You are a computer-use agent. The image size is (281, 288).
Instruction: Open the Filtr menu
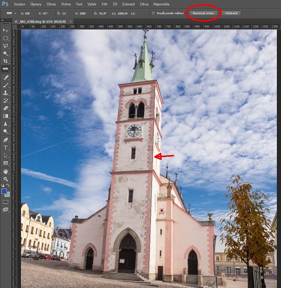pos(104,4)
